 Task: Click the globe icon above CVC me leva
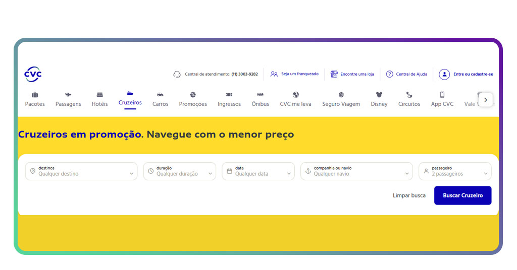tap(296, 95)
